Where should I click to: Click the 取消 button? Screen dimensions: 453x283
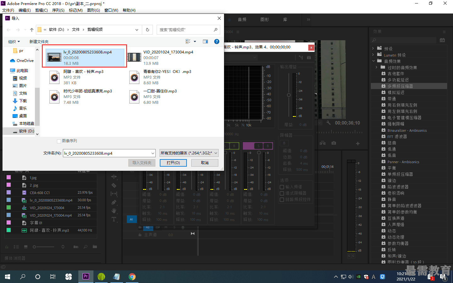click(x=205, y=163)
